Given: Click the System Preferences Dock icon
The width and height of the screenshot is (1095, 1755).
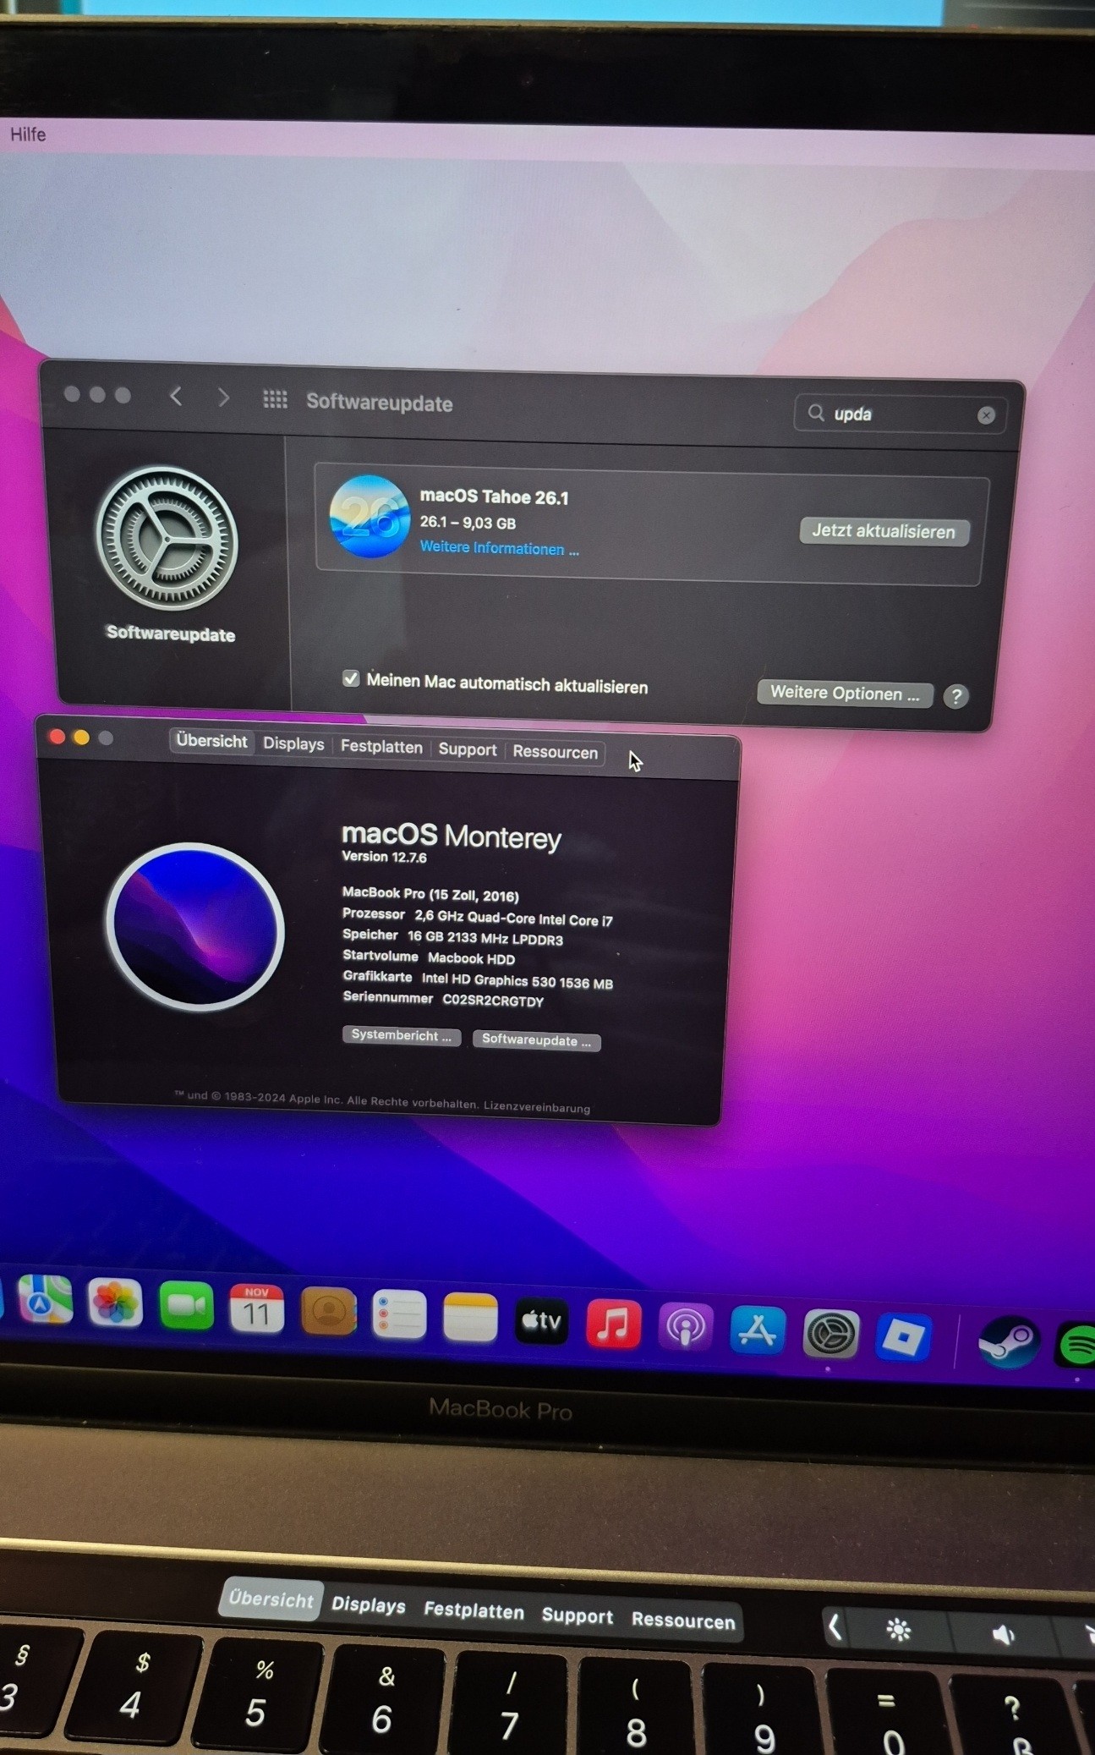Looking at the screenshot, I should (x=830, y=1335).
